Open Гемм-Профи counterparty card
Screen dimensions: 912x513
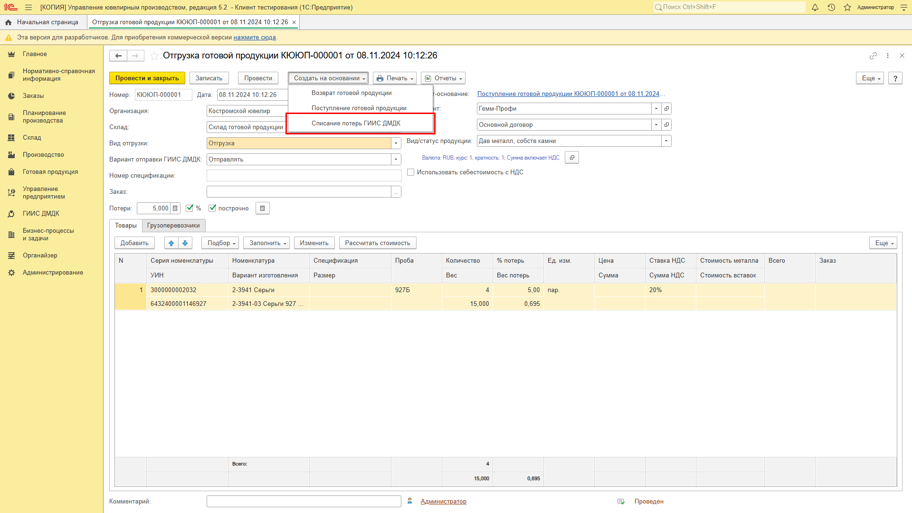coord(666,109)
